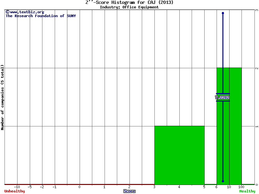Viewport: 259px width, 194px height.
Task: Click the right y-axis tick label 2
Action: click(257, 68)
